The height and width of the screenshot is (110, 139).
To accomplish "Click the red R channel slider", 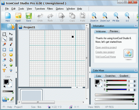I will 117,81.
